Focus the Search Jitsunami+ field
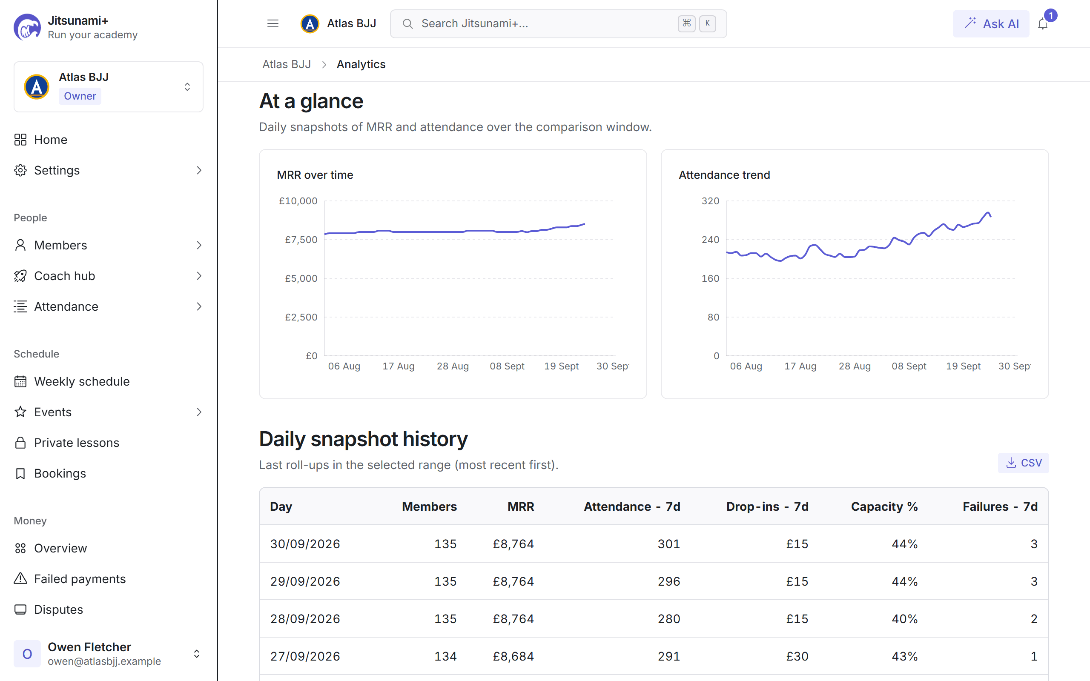Screen dimensions: 1090x681 click(559, 24)
